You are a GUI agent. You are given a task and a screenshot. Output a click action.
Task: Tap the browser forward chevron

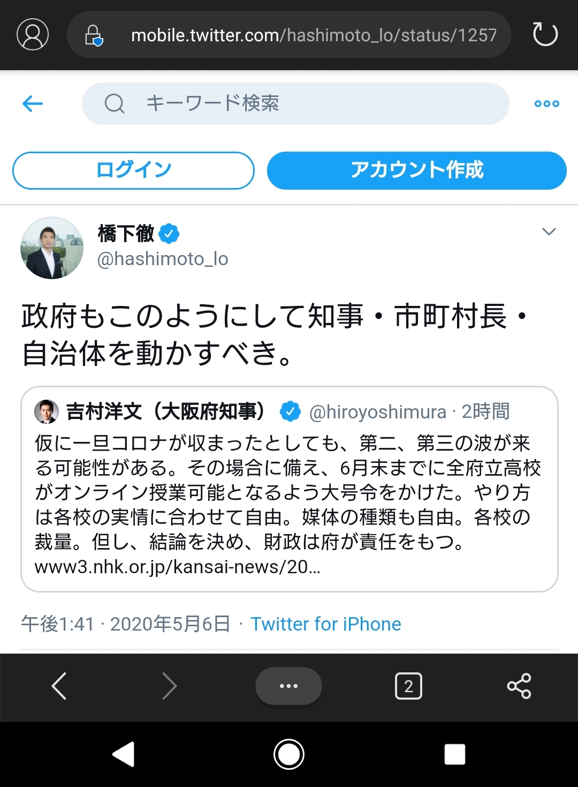click(169, 686)
